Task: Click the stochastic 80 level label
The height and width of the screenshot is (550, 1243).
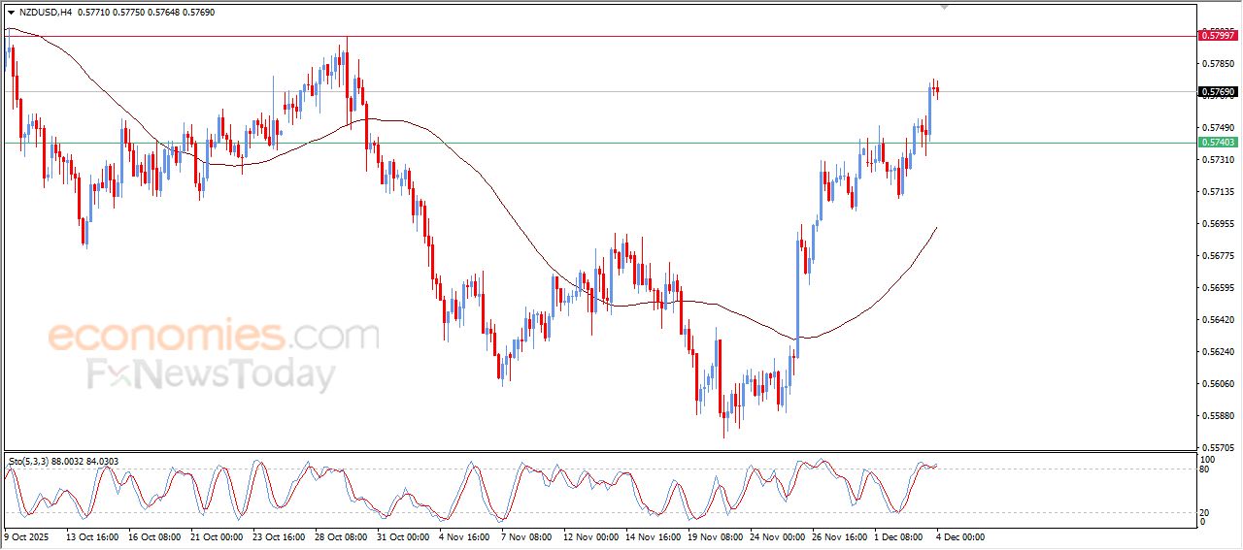Action: (x=1205, y=469)
